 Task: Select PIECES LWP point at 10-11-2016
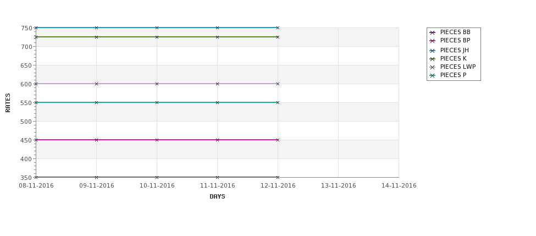[157, 84]
